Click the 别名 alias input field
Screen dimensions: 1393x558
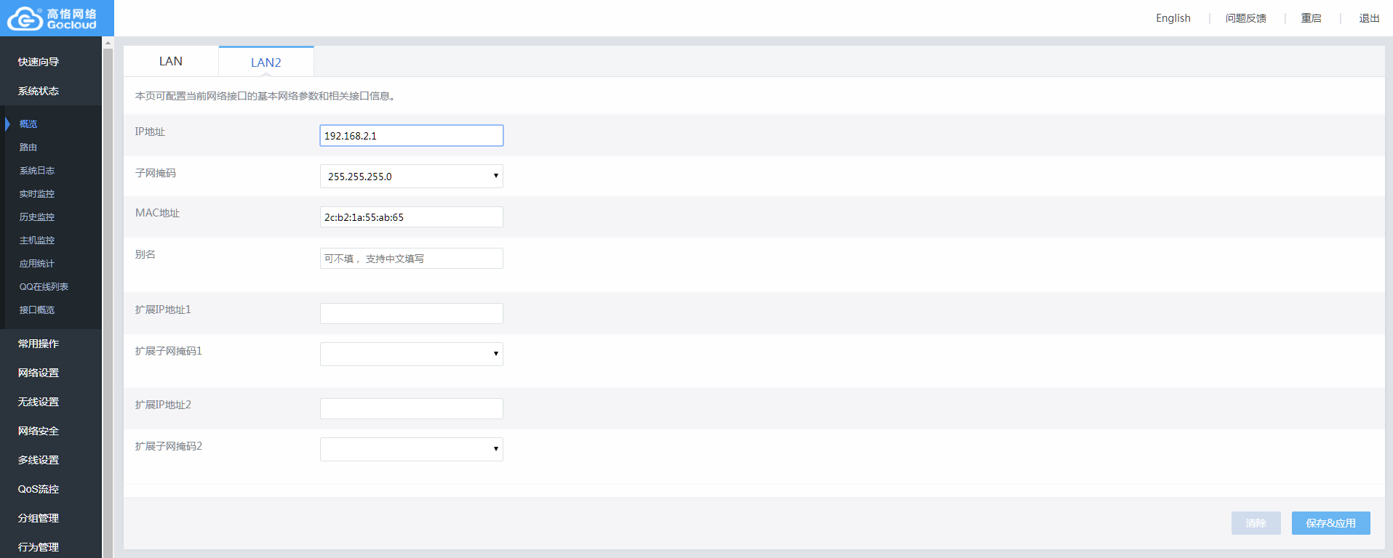coord(412,258)
